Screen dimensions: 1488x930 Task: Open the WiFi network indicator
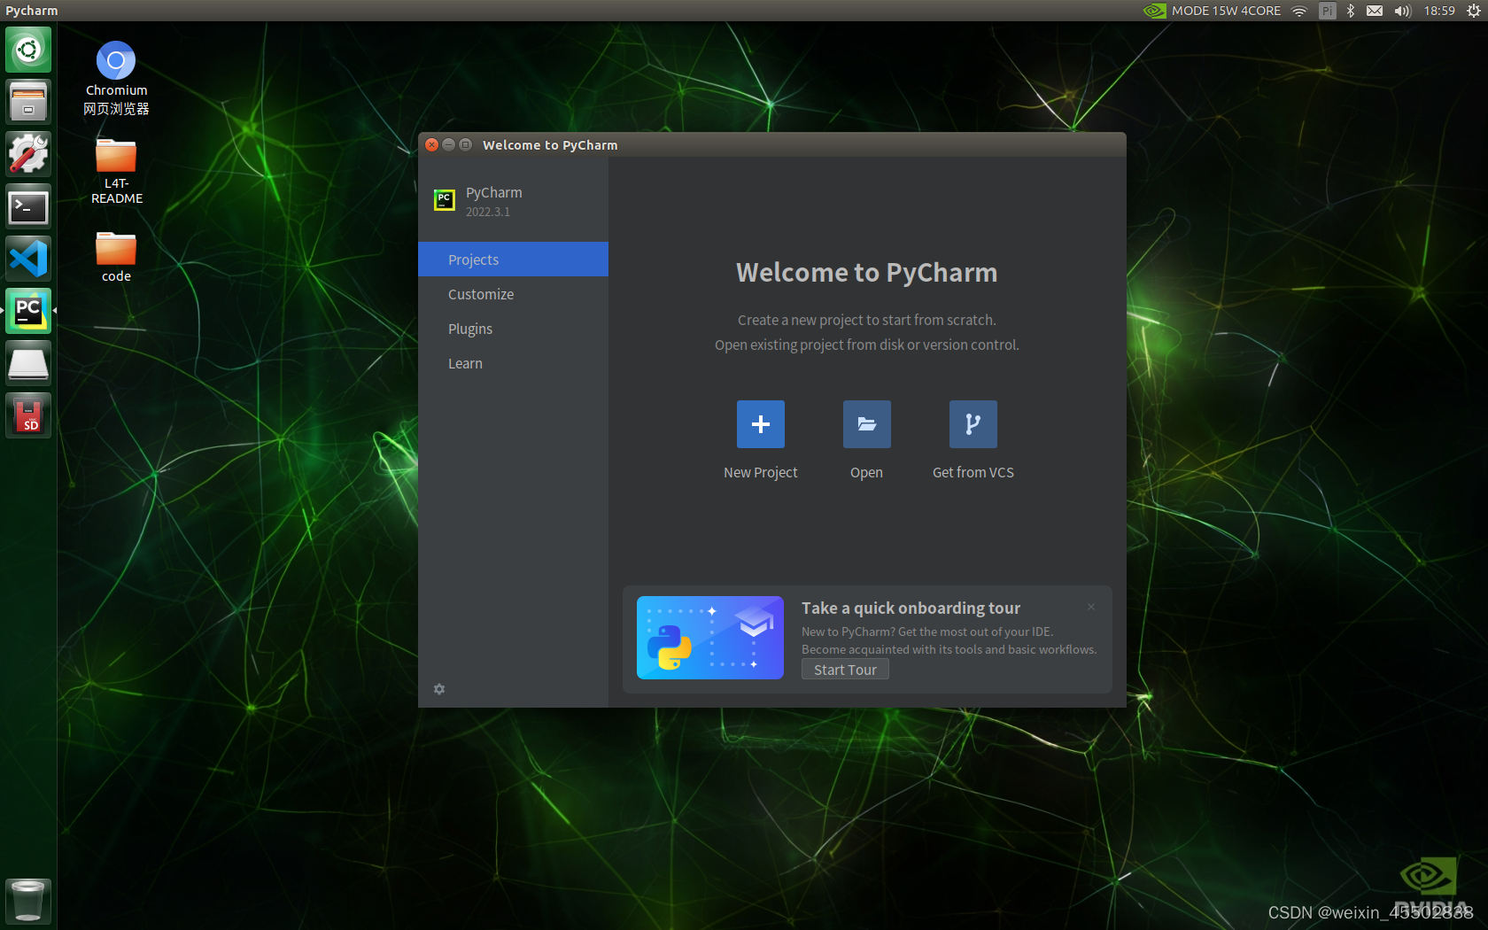pyautogui.click(x=1298, y=11)
